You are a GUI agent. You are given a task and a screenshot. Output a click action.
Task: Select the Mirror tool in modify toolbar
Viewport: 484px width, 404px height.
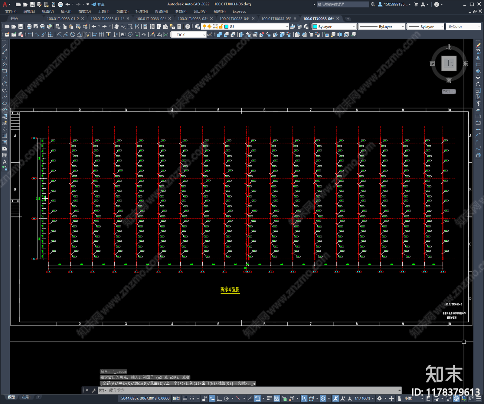click(x=478, y=58)
